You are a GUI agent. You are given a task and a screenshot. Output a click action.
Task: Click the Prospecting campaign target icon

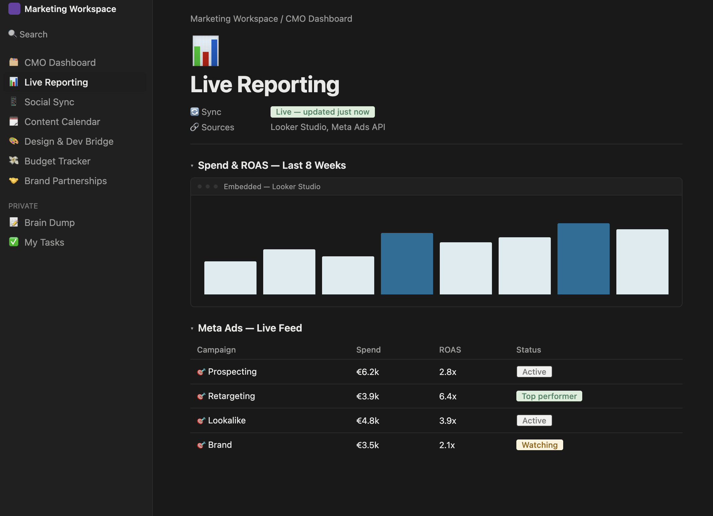[x=201, y=372]
